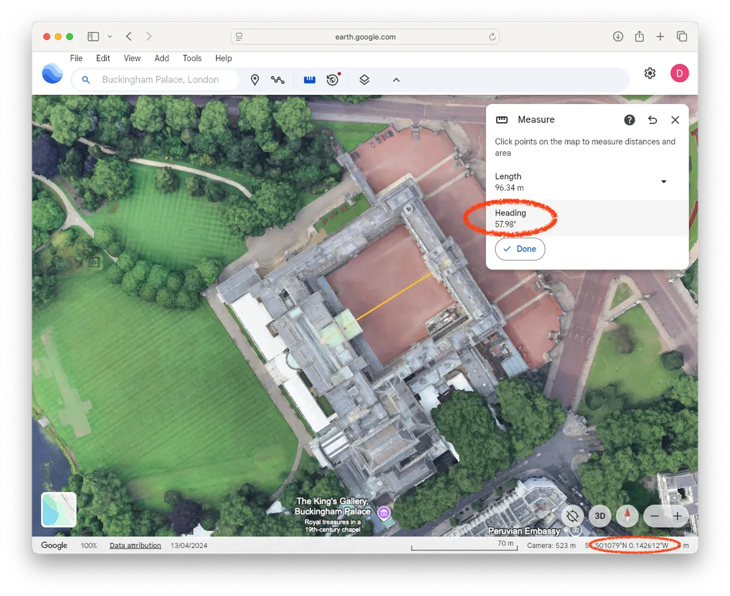The height and width of the screenshot is (596, 730).
Task: Click Done to finish measuring
Action: click(520, 249)
